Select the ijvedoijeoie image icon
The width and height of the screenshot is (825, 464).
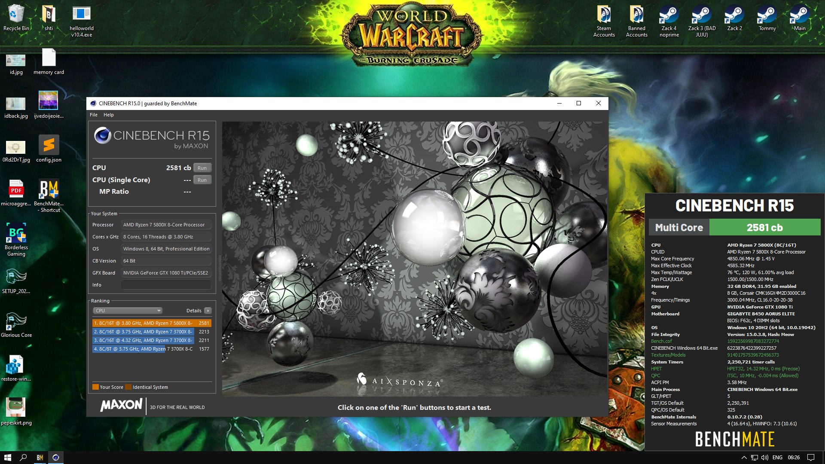point(49,105)
